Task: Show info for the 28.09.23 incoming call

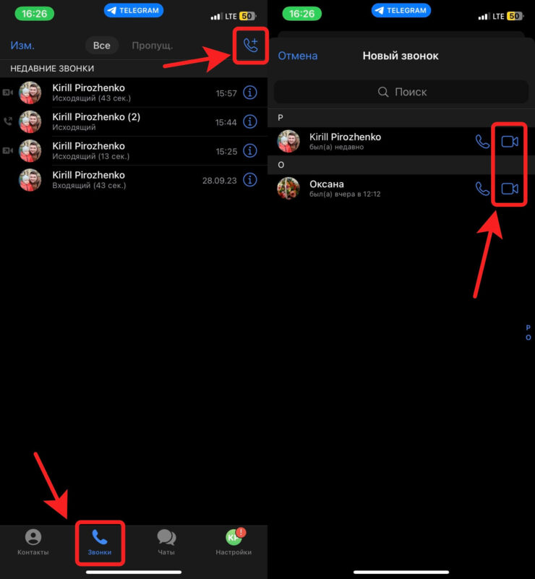Action: 250,180
